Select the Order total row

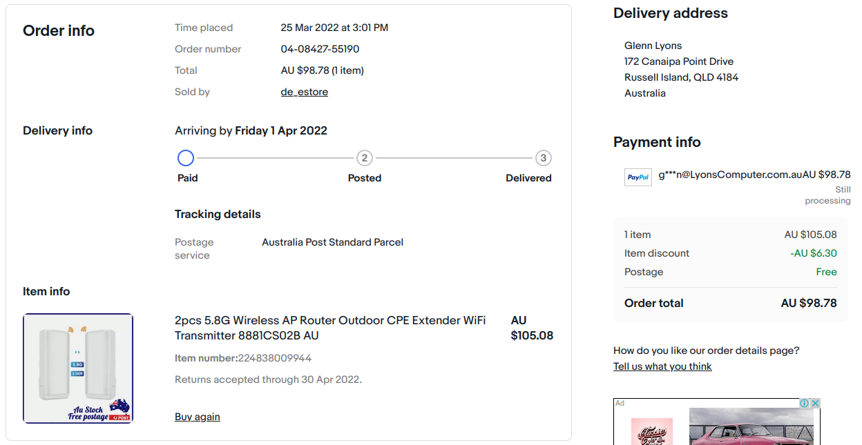tap(730, 303)
